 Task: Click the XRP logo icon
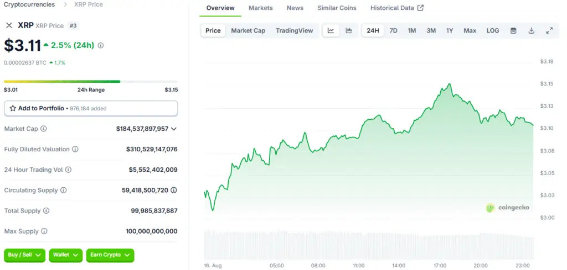pyautogui.click(x=9, y=25)
